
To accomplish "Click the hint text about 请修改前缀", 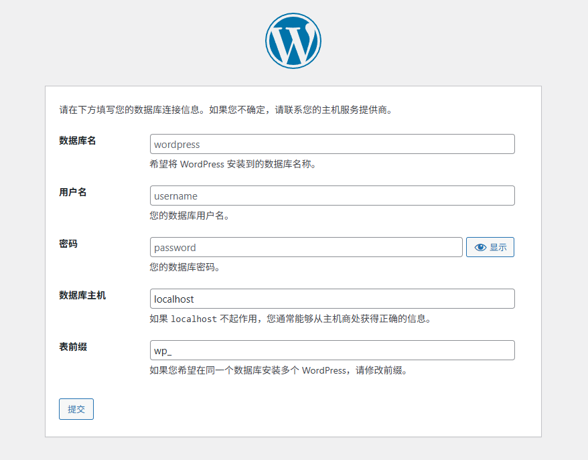I will click(x=279, y=370).
